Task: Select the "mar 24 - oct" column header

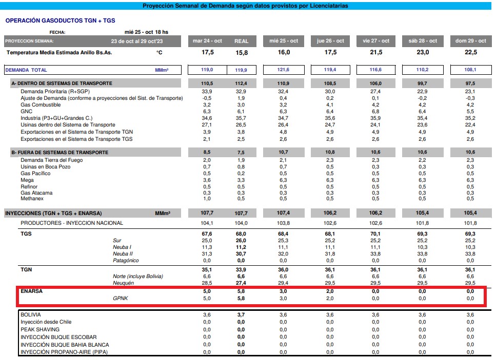Action: click(x=207, y=40)
